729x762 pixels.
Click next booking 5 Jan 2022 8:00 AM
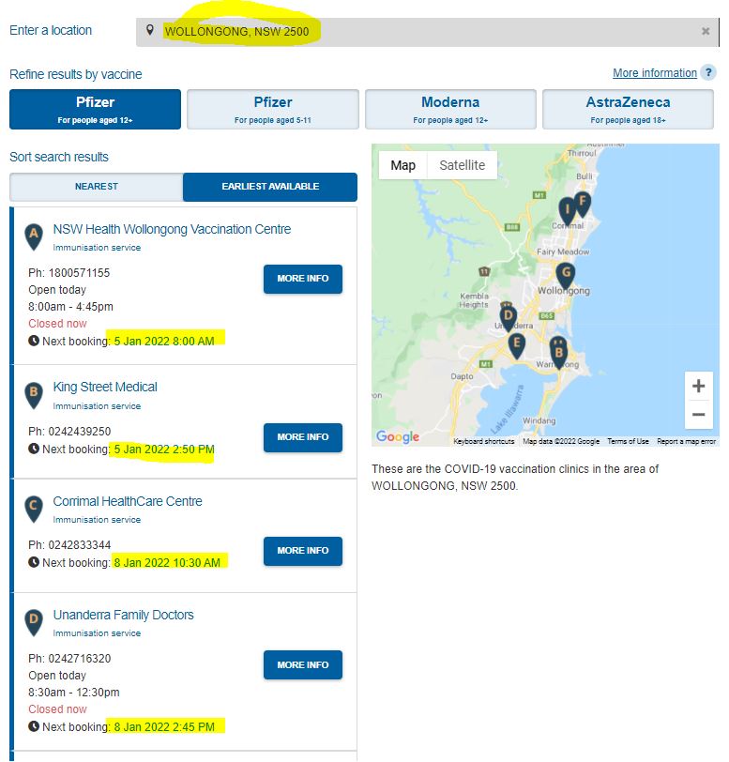point(164,342)
